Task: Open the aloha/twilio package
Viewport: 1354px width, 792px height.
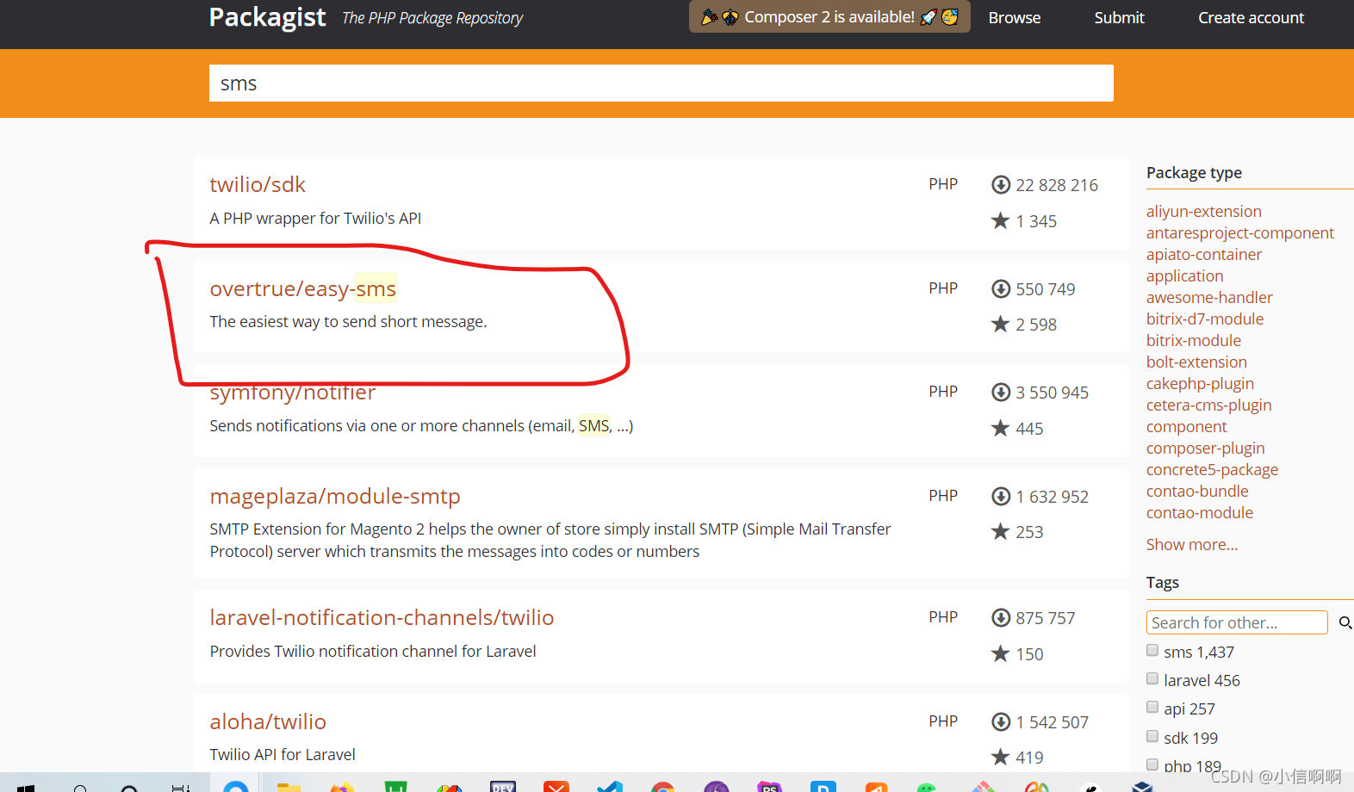Action: click(x=268, y=721)
